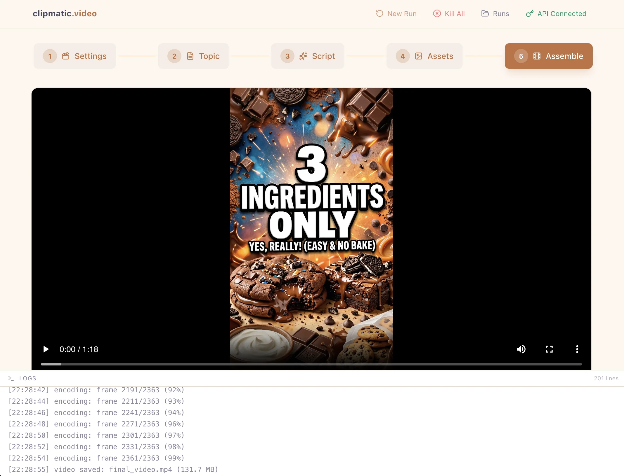Viewport: 624px width, 476px height.
Task: Click the Kill All circle-x icon
Action: click(437, 13)
